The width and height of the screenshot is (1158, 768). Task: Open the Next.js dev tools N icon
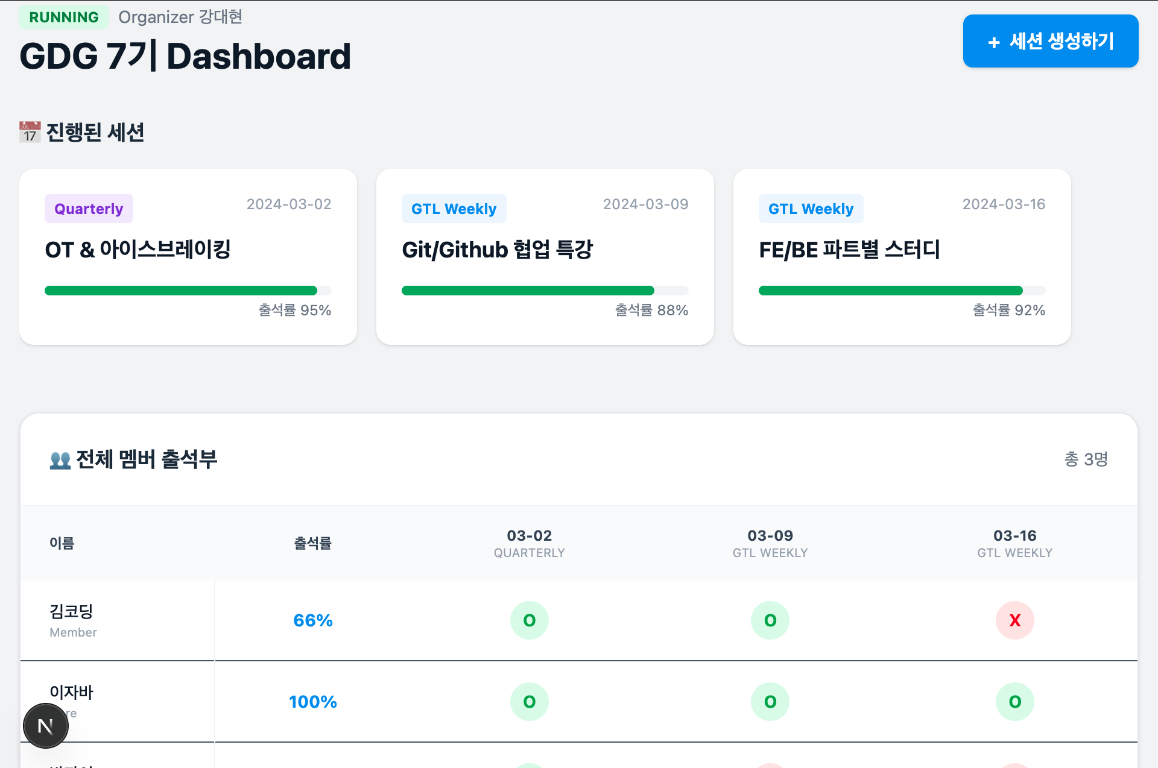click(46, 726)
